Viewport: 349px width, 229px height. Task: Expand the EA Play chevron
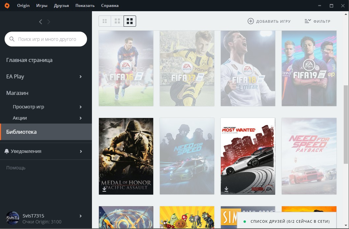pos(80,76)
